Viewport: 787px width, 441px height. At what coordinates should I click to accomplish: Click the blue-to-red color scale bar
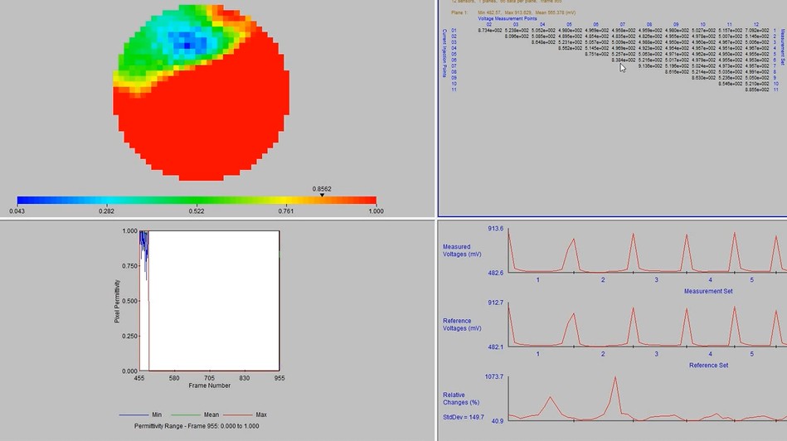[x=197, y=200]
